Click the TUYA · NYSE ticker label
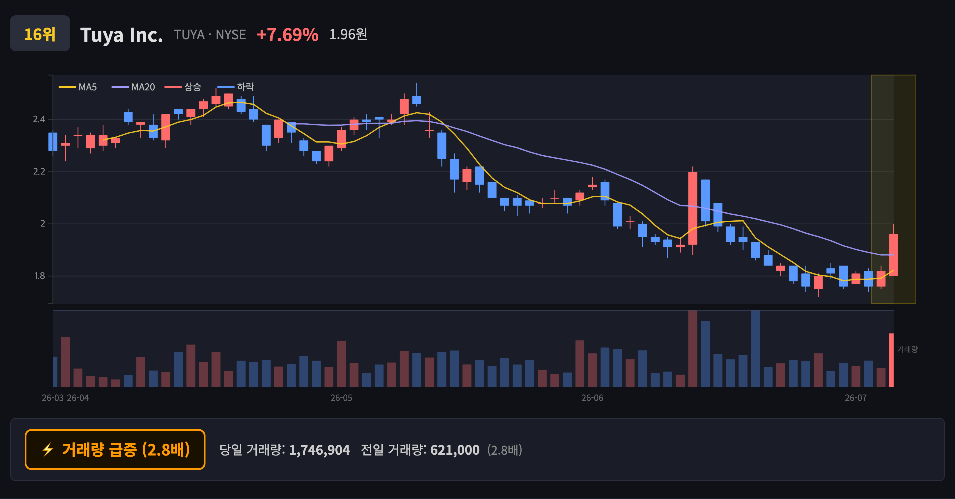 click(x=210, y=34)
